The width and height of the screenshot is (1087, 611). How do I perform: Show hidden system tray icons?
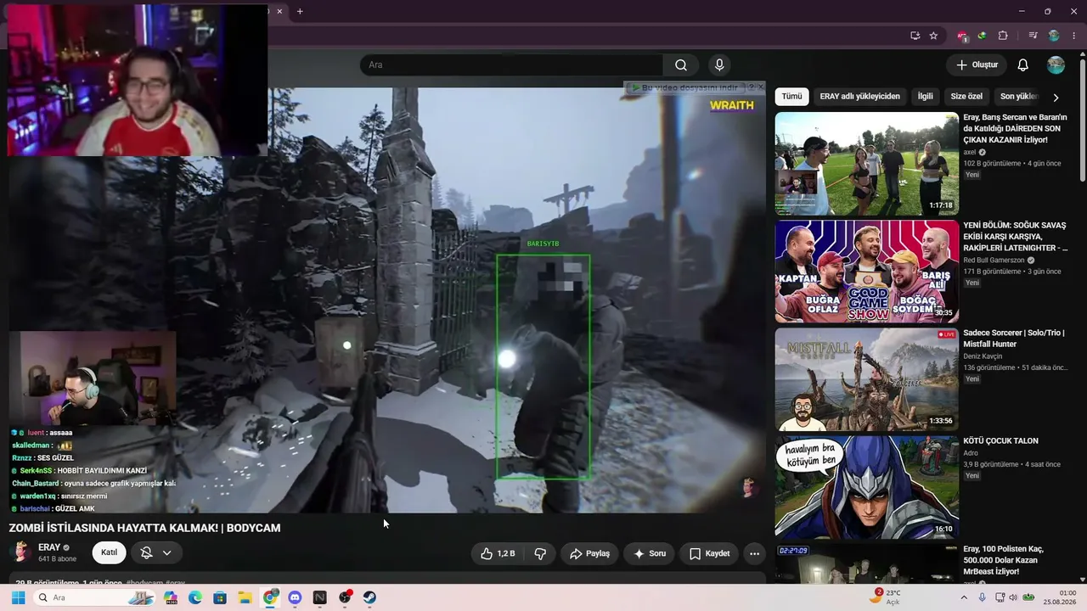coord(963,597)
